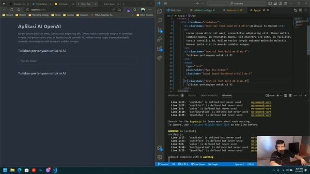Open editor More Actions ellipsis
310x174 pixels.
point(306,10)
